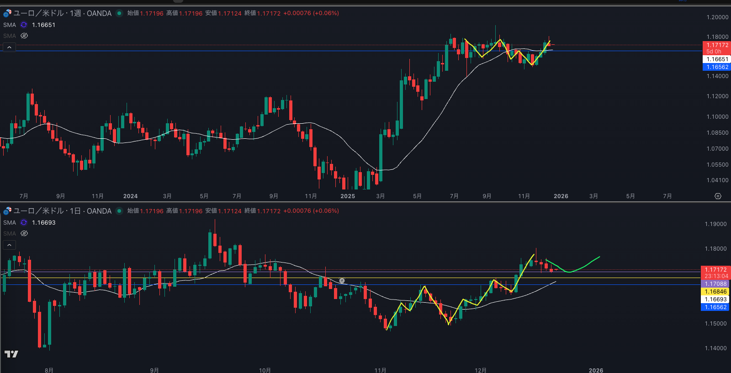The image size is (731, 373).
Task: Click the yellow 1.16846 price label
Action: (715, 292)
